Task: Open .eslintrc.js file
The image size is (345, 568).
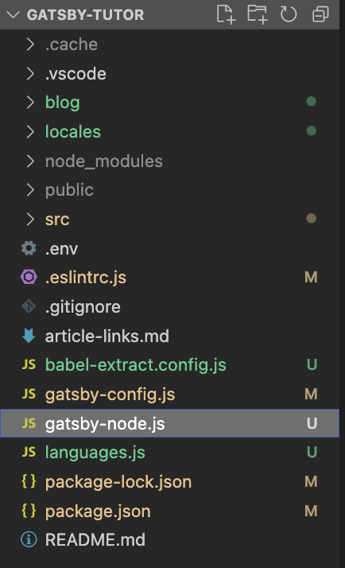Action: pos(85,278)
